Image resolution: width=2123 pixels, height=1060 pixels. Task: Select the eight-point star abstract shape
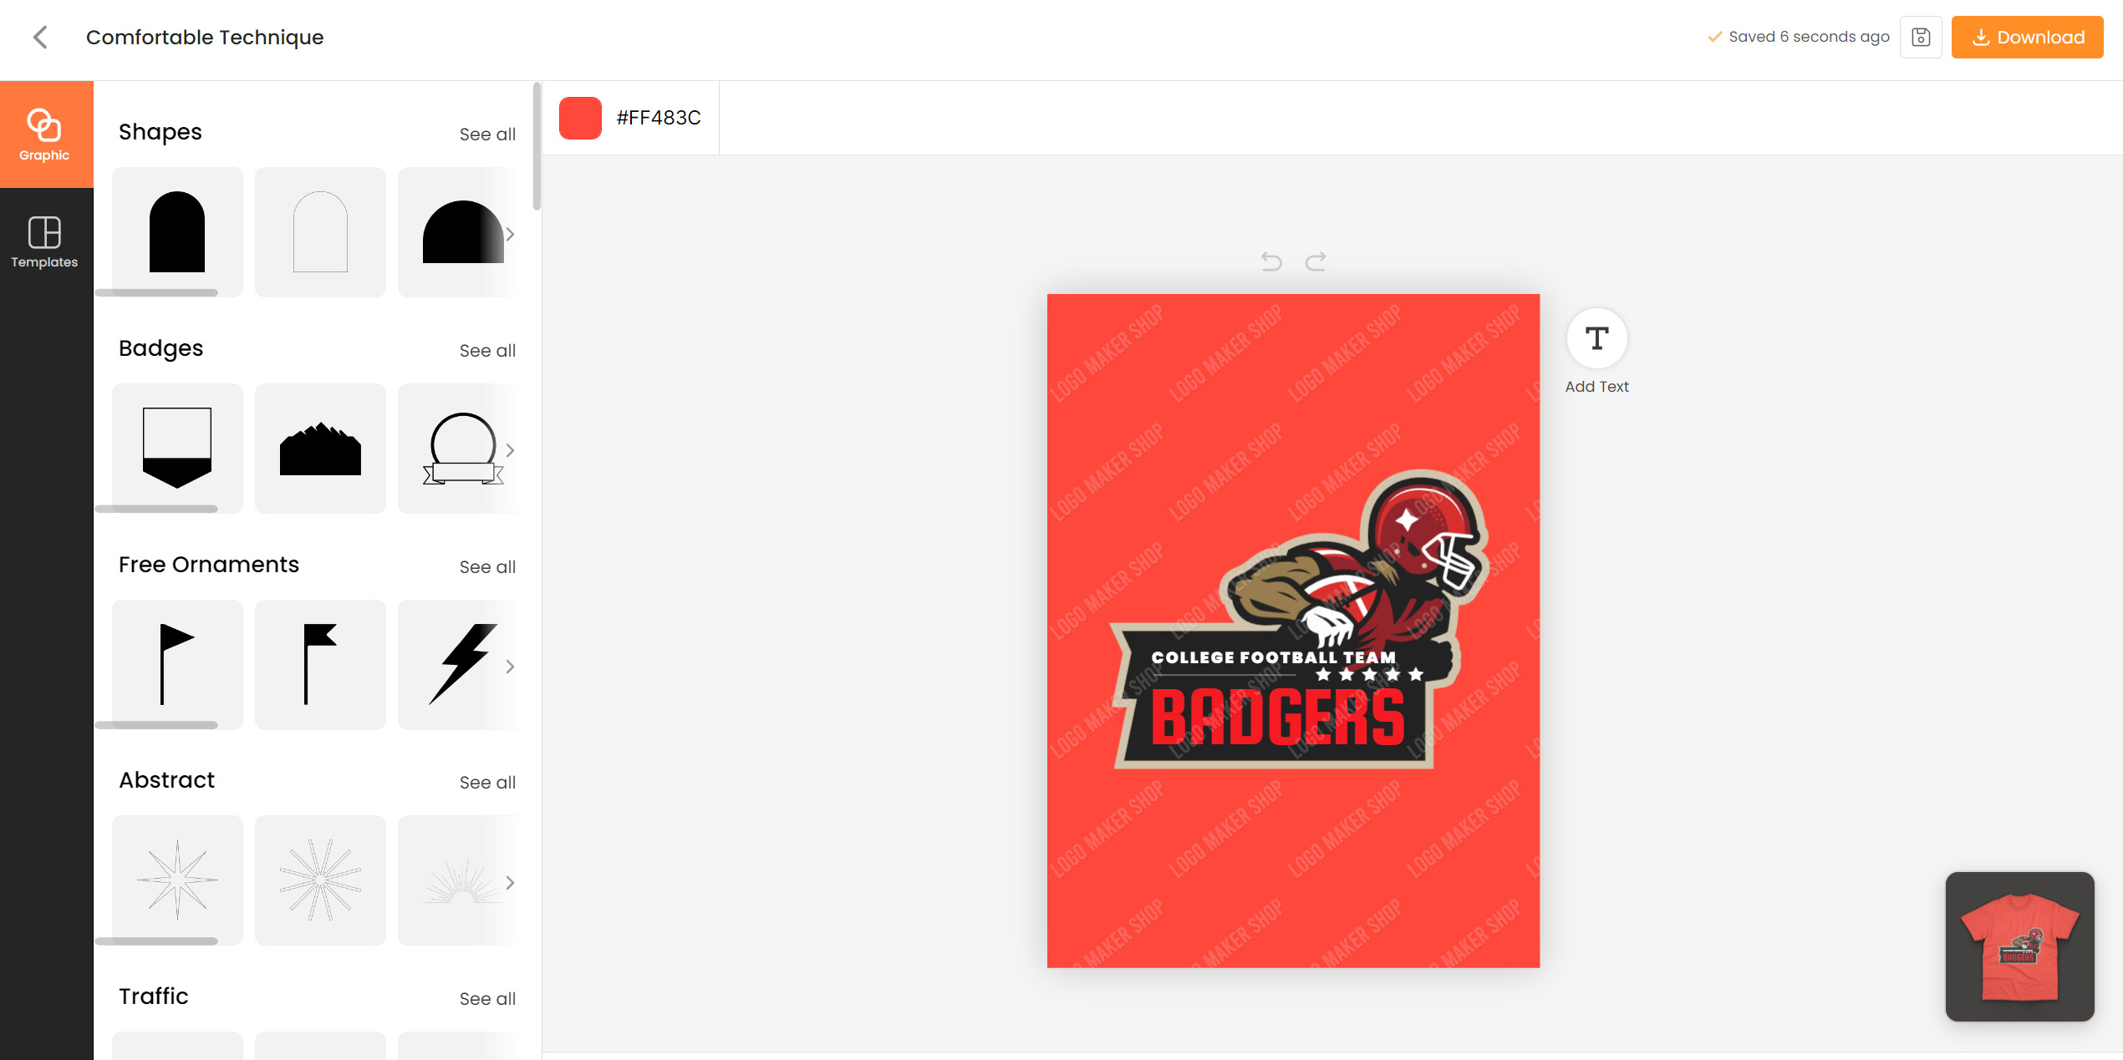(176, 880)
